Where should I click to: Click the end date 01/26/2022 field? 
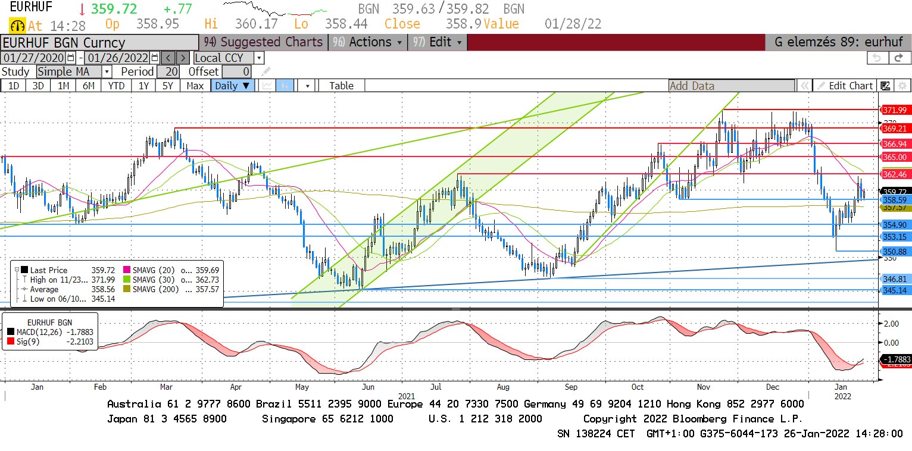pos(118,58)
